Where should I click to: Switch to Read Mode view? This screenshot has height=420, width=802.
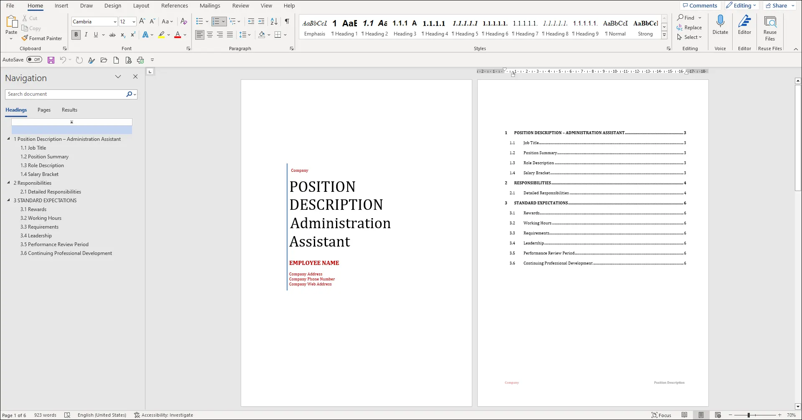[684, 415]
